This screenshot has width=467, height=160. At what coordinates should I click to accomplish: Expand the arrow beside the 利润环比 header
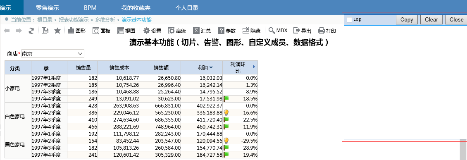coord(254,67)
